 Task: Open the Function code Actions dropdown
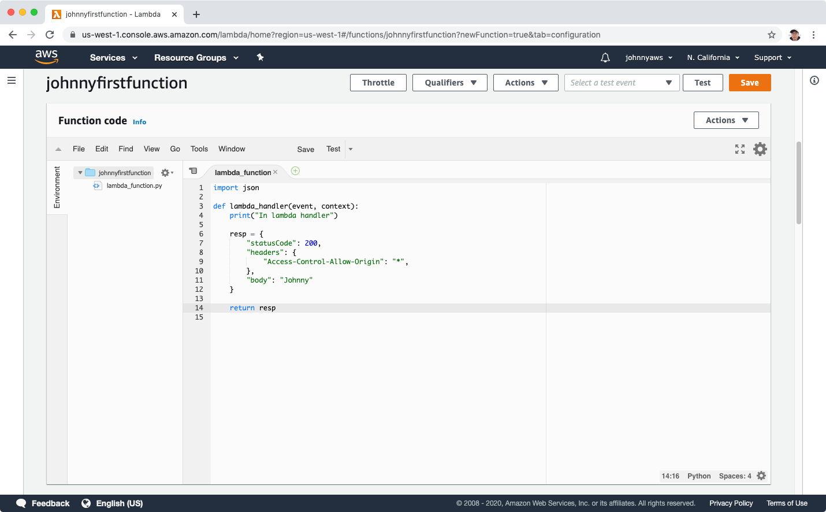pos(726,120)
